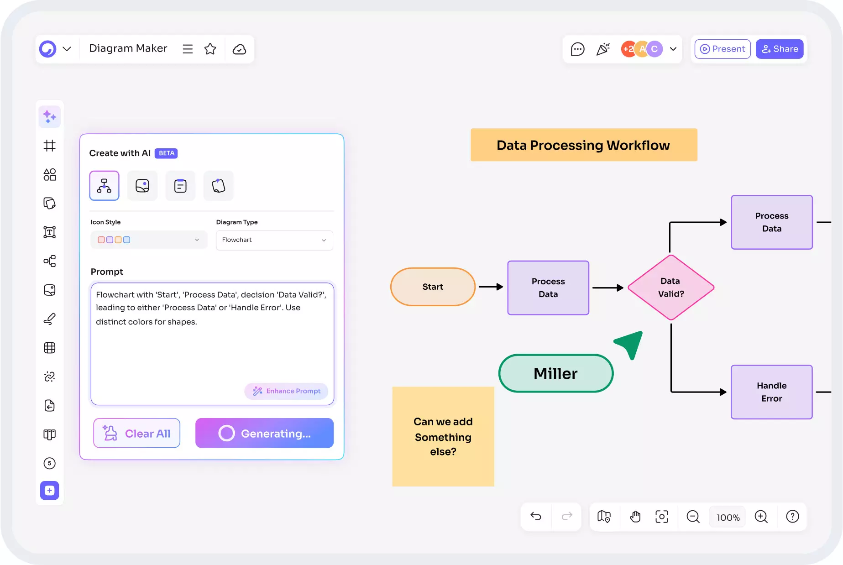Select the pen drawing tool
This screenshot has height=565, width=843.
49,319
